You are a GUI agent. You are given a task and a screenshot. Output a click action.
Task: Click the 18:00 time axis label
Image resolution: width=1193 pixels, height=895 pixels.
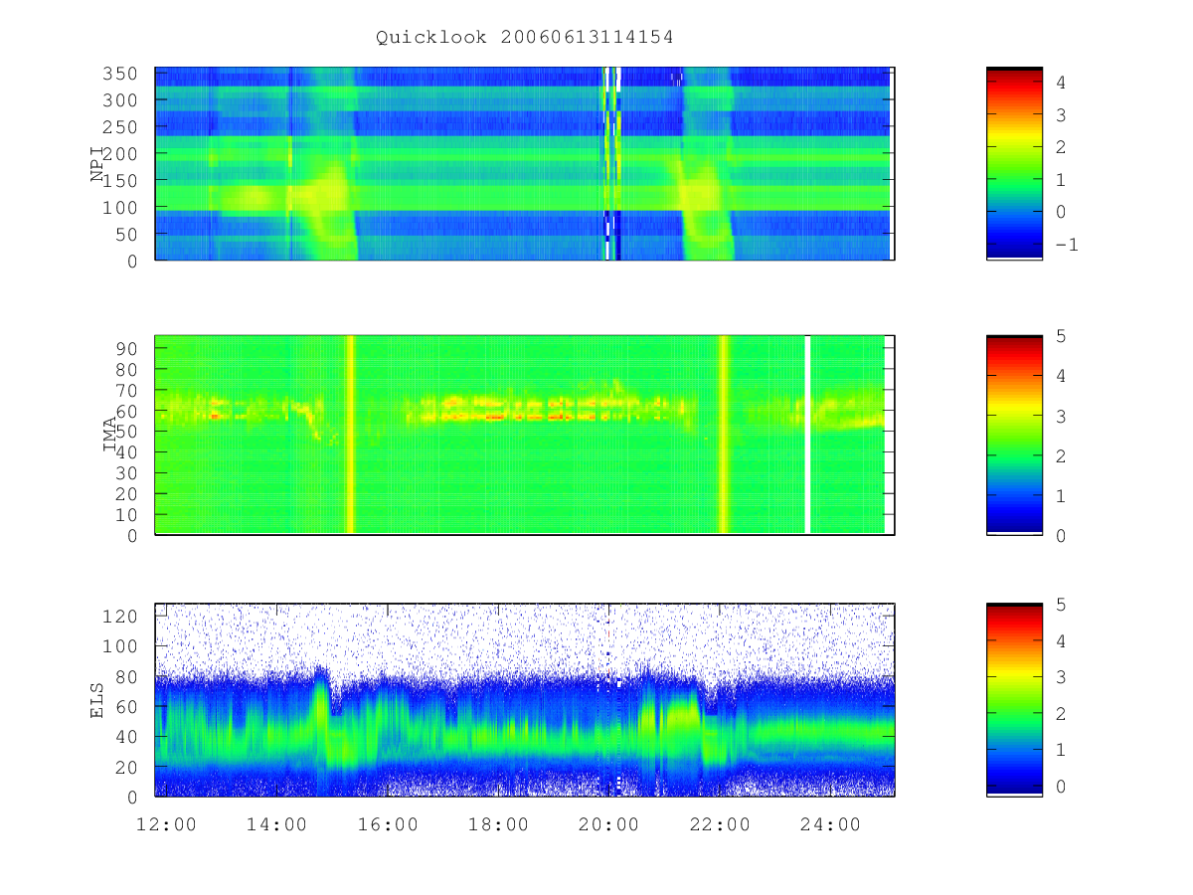pyautogui.click(x=498, y=824)
